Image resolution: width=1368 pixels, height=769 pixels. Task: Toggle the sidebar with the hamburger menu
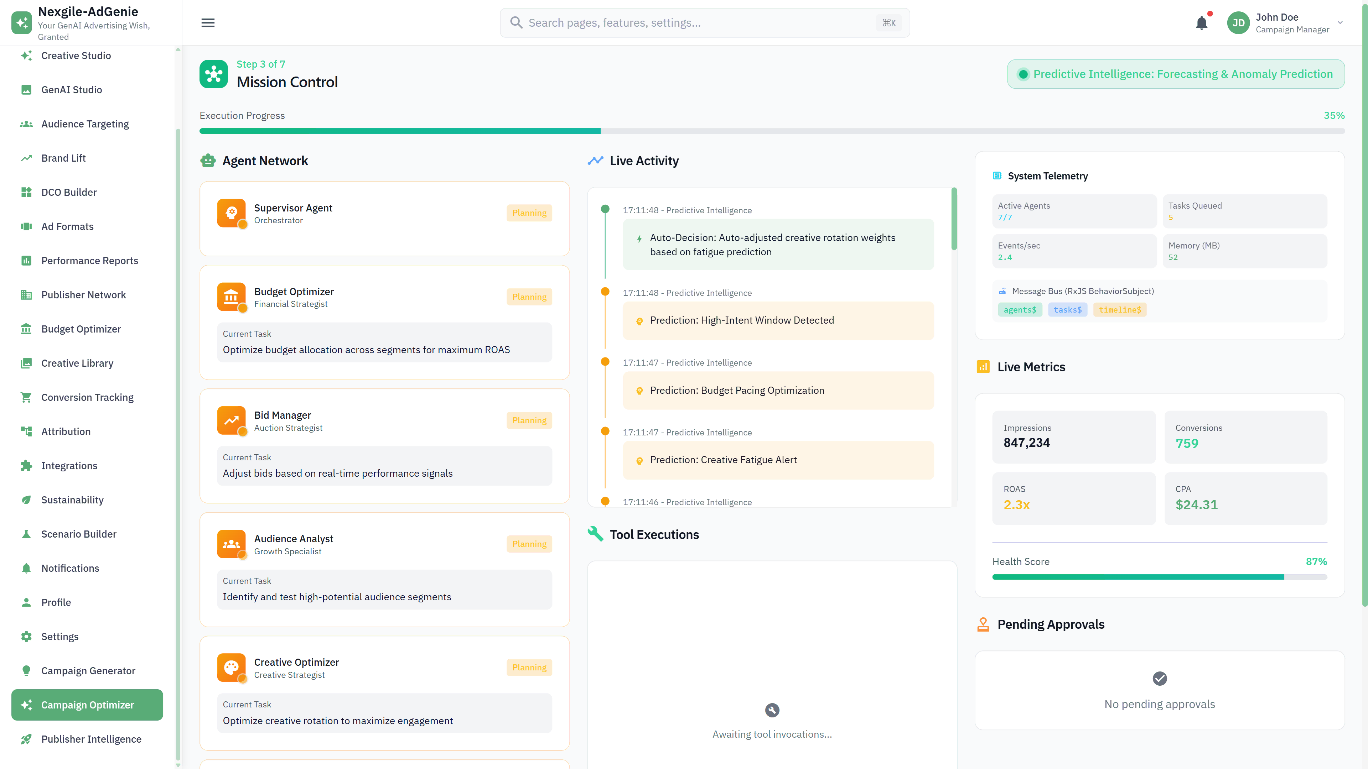(x=208, y=22)
